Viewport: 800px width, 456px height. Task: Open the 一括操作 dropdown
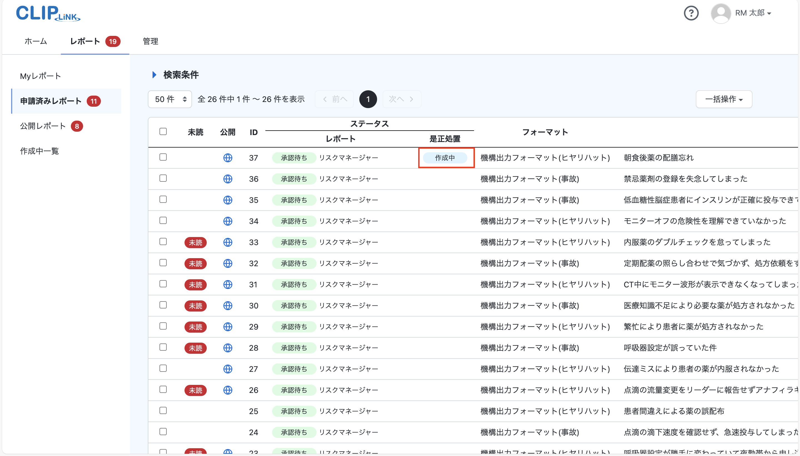724,99
